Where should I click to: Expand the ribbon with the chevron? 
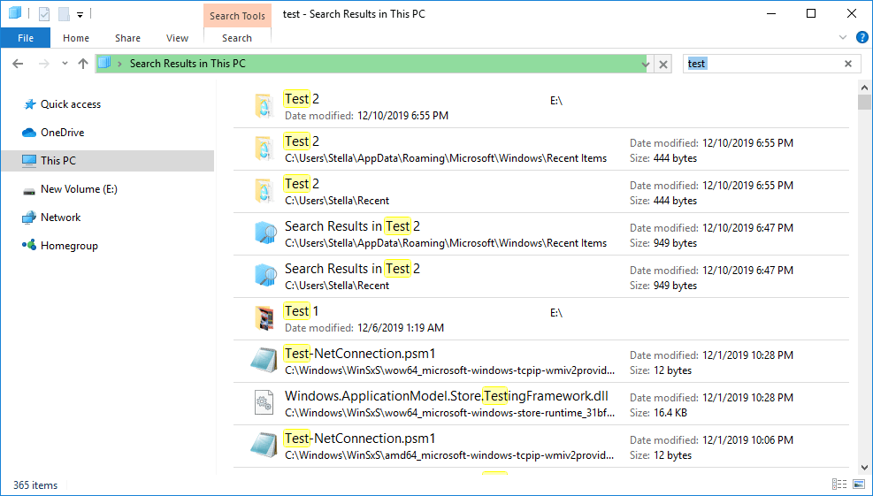(x=843, y=37)
